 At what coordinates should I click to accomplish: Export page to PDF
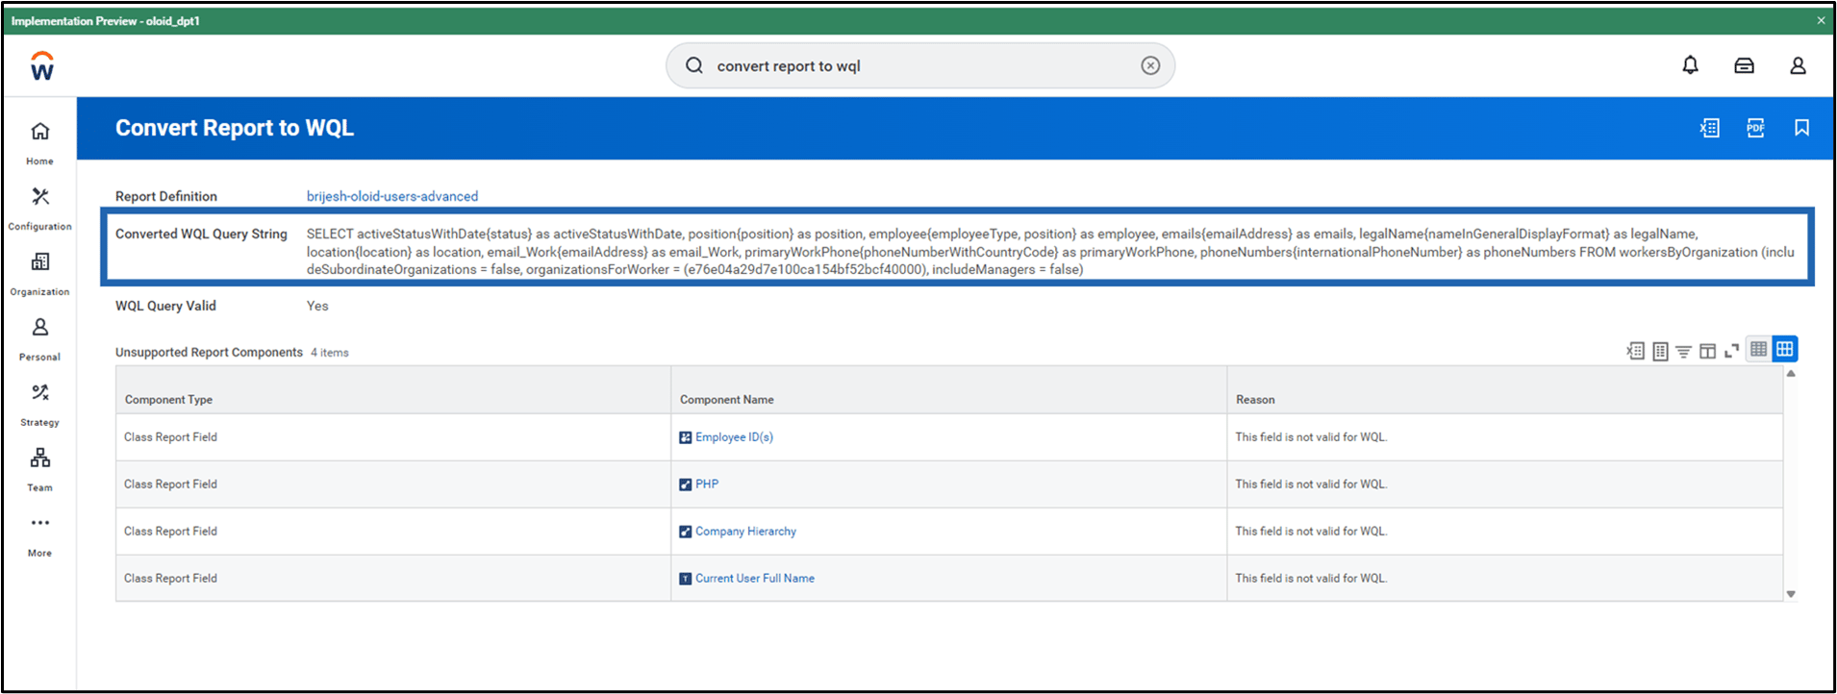click(x=1755, y=128)
